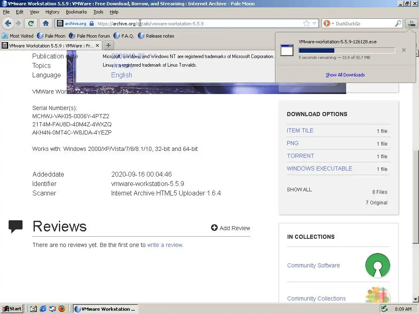Click identifier value vmware-workstation-5.5.9

[147, 184]
